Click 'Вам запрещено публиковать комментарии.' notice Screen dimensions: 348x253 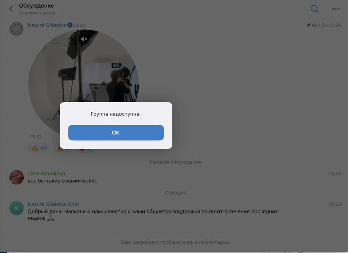(x=175, y=242)
